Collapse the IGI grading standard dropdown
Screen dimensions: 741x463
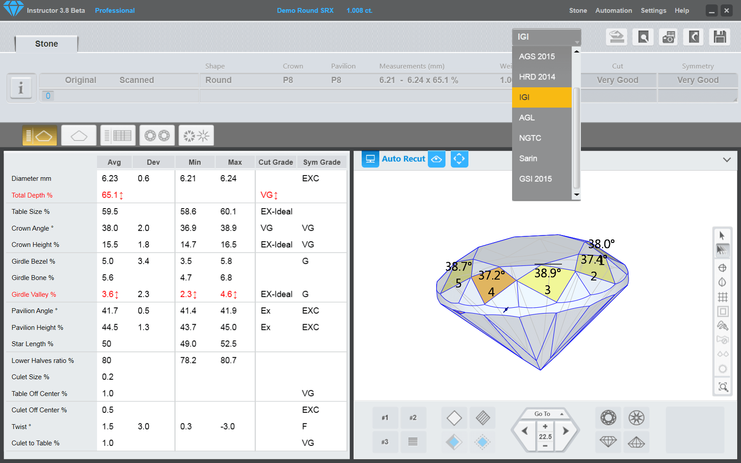point(546,37)
